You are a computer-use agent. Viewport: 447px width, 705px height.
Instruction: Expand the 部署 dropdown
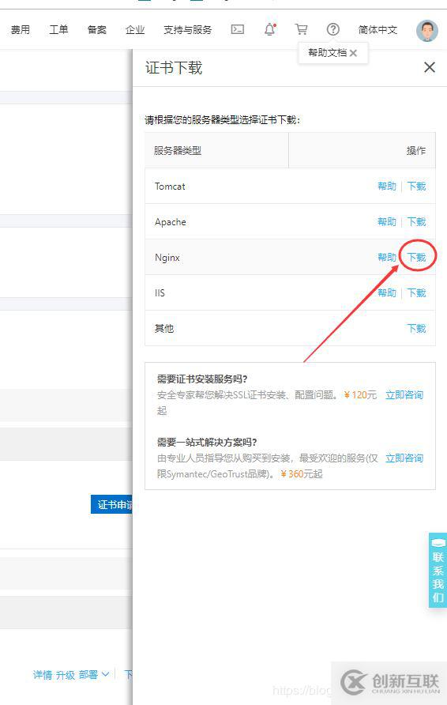coord(94,675)
